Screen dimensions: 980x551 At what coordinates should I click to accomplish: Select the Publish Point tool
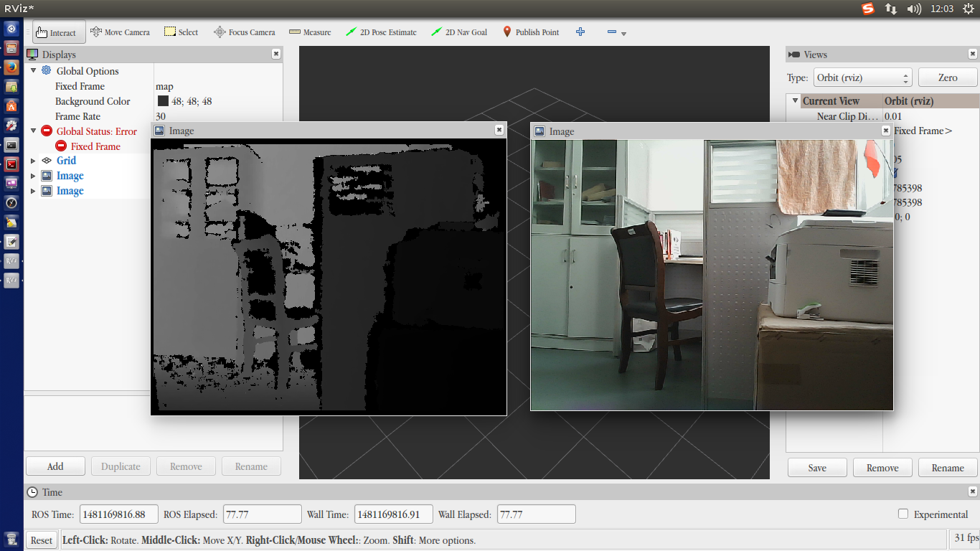pos(531,32)
